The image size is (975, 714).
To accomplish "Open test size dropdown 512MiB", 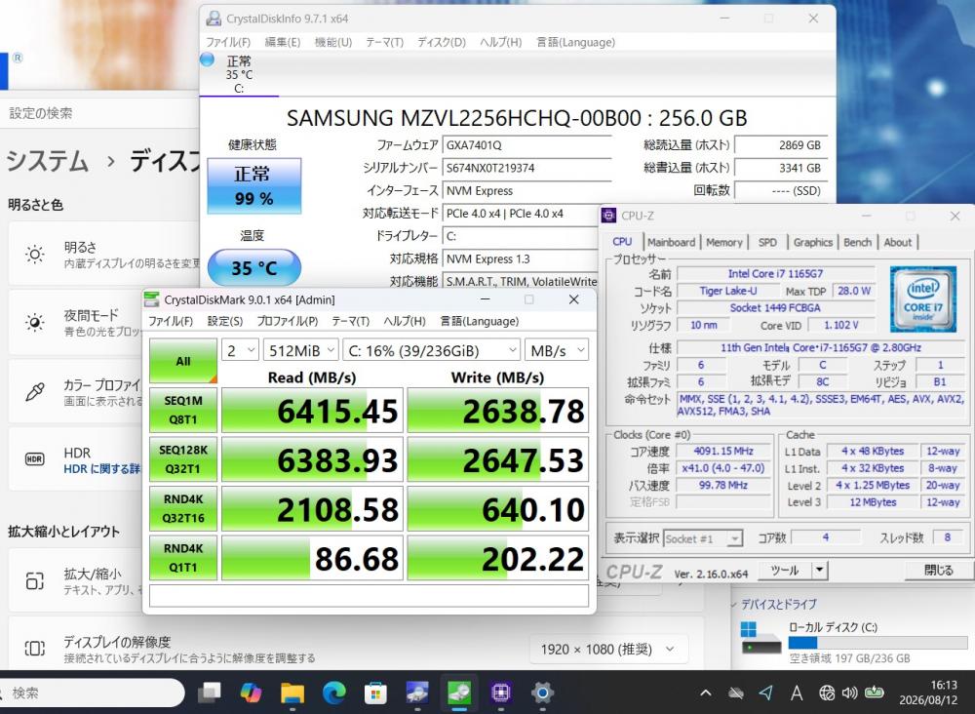I will point(301,350).
